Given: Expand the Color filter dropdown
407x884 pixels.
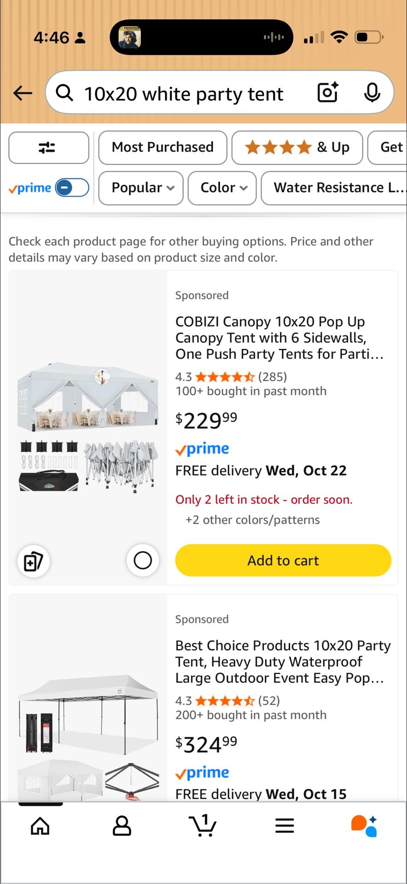Looking at the screenshot, I should (x=222, y=188).
